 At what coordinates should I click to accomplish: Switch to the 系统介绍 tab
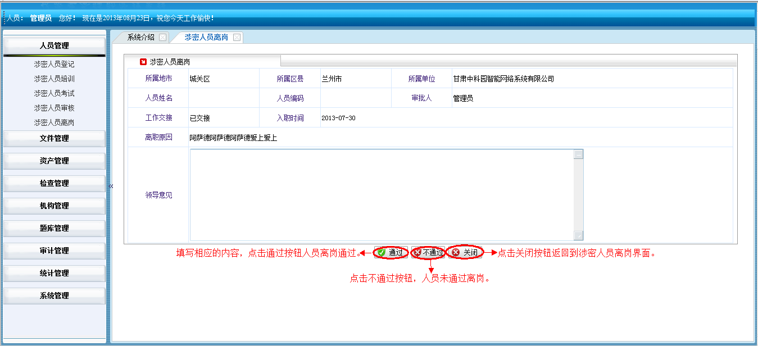coord(140,38)
